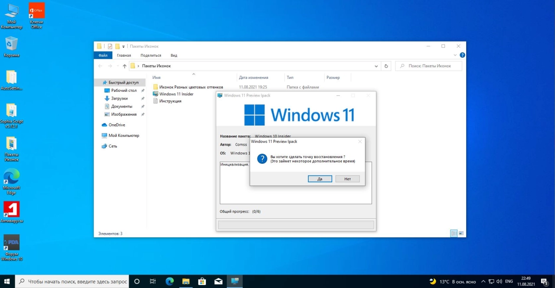Select Мой Компьютер in navigation pane
The image size is (555, 288).
click(x=120, y=136)
